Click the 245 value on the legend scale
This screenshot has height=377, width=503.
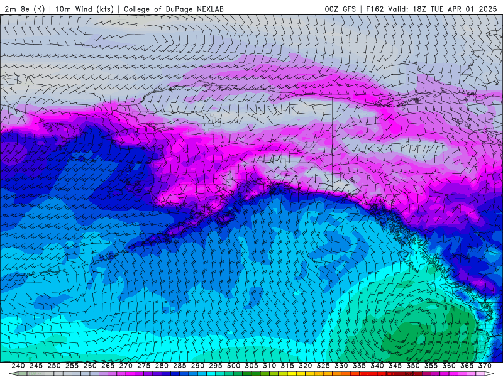36,366
